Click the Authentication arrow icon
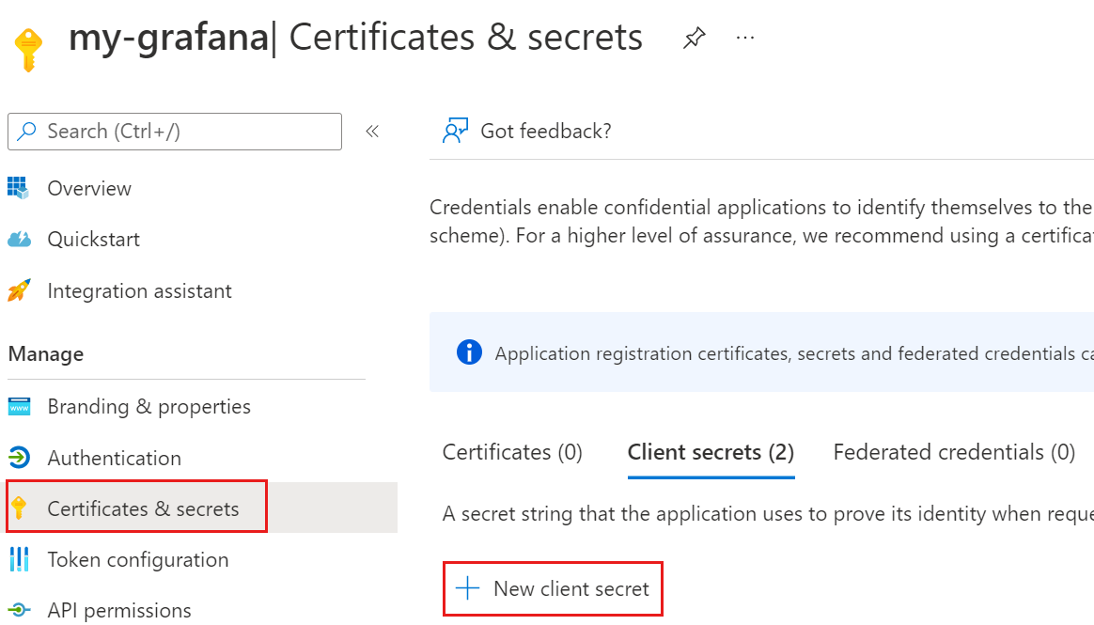Screen dimensions: 1094x625 pyautogui.click(x=19, y=458)
